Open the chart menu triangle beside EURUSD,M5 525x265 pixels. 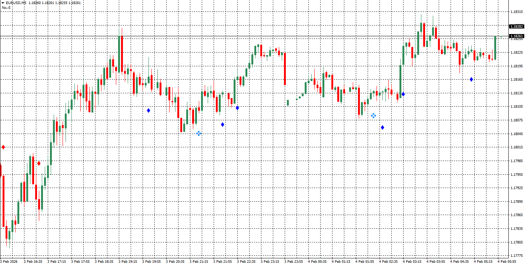click(3, 3)
